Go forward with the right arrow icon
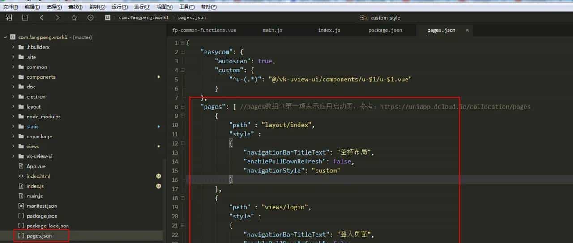The image size is (573, 243). (58, 17)
